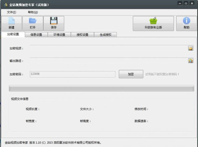Click the 试用版不能设置加密密码 notice text

[162, 74]
